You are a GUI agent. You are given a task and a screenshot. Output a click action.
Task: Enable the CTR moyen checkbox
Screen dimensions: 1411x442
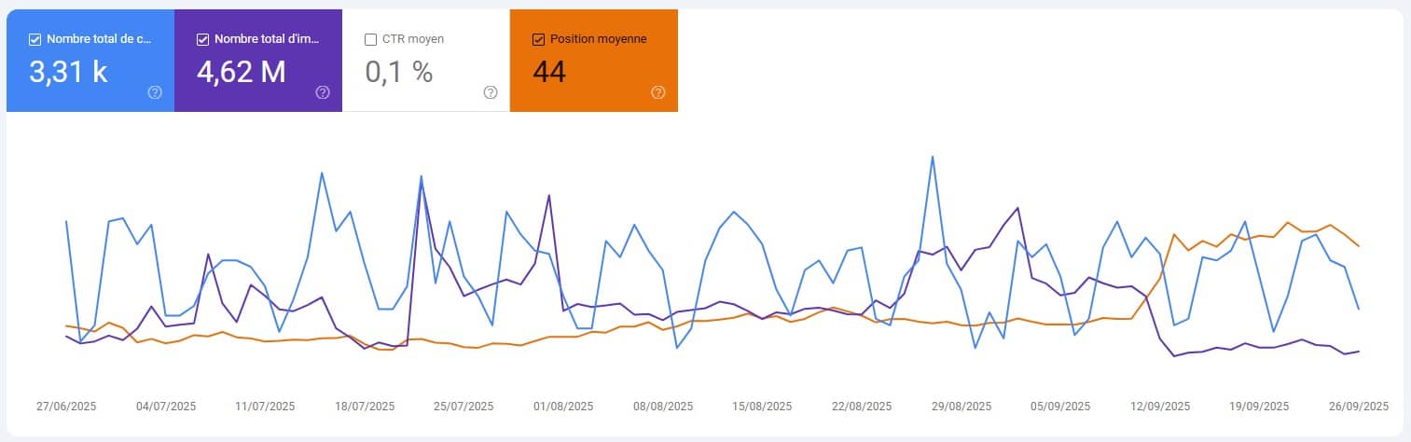pos(370,39)
